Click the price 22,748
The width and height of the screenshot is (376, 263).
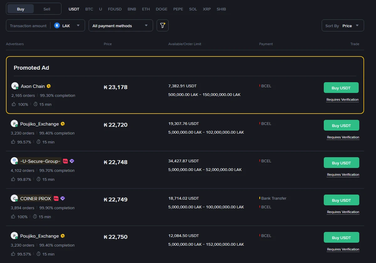116,162
